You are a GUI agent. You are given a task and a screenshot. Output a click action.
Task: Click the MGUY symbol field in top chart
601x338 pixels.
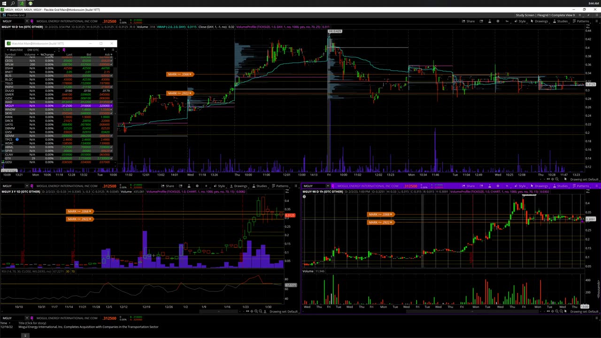pyautogui.click(x=13, y=21)
